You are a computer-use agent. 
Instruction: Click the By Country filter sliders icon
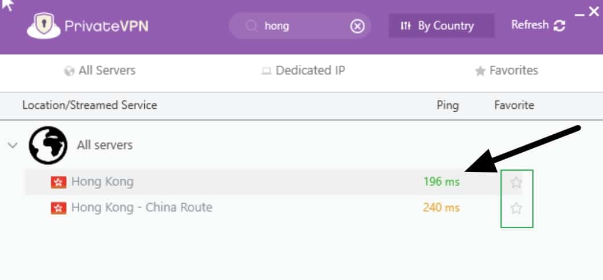click(405, 26)
